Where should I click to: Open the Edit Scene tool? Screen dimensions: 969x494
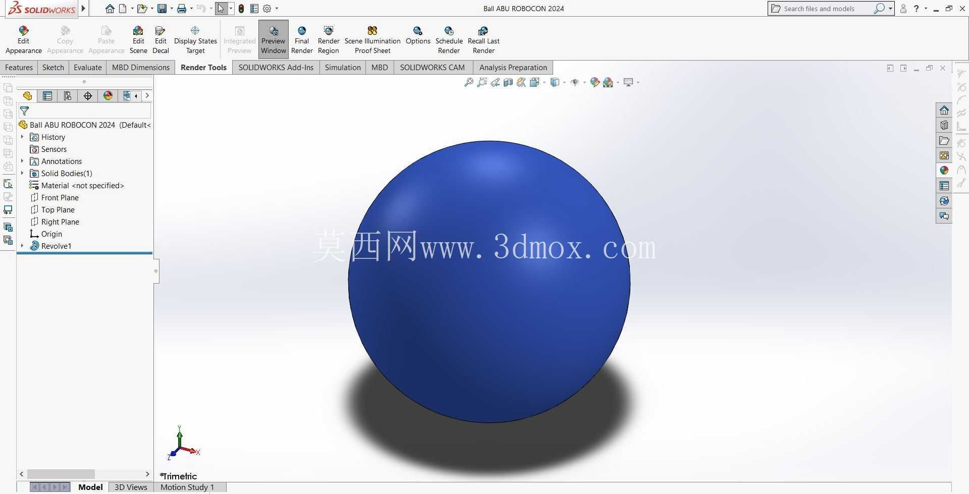click(138, 40)
